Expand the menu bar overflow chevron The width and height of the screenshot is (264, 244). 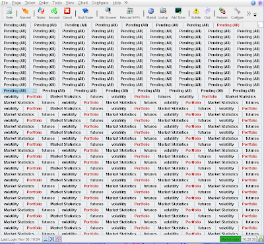click(126, 3)
